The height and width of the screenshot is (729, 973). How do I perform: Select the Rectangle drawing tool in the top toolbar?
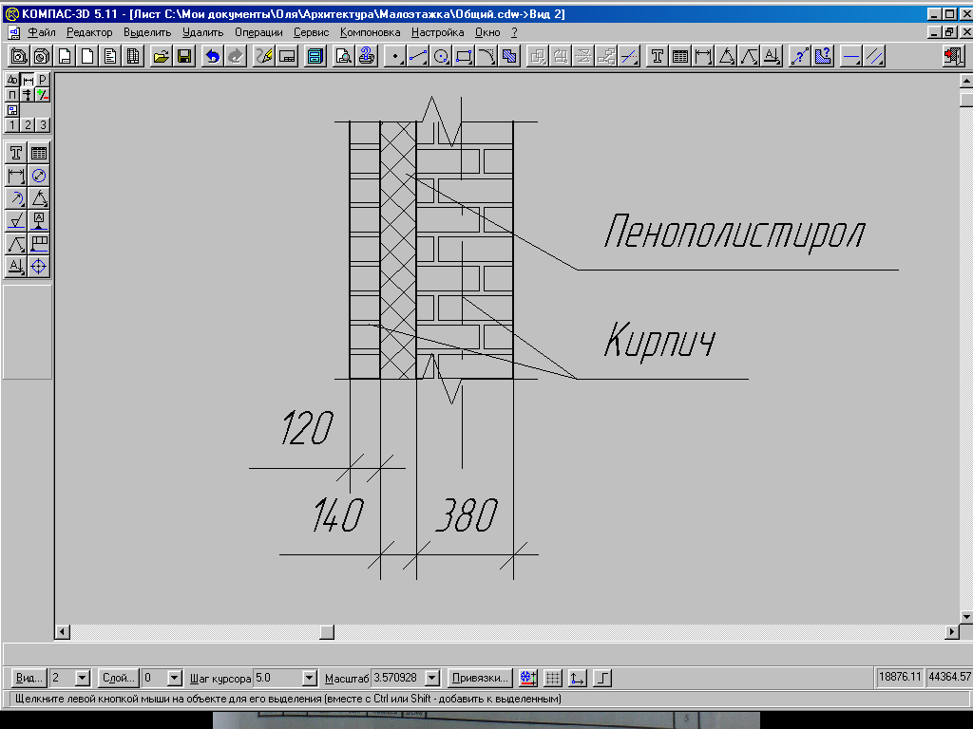point(464,56)
